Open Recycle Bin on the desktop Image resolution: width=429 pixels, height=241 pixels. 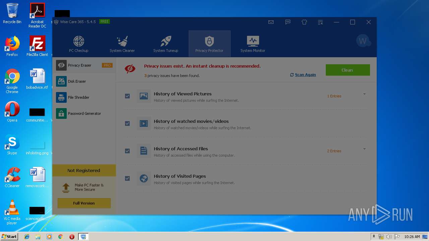[x=12, y=13]
